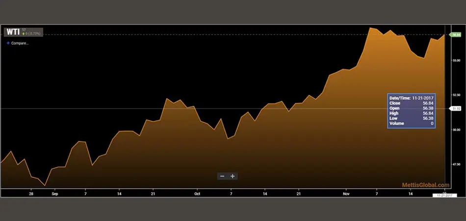Click the Oct label on the time axis
The image size is (466, 221).
pyautogui.click(x=197, y=193)
